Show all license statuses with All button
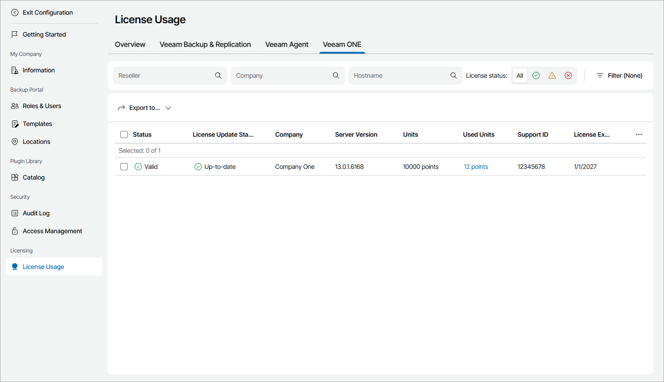This screenshot has height=382, width=664. coord(520,76)
